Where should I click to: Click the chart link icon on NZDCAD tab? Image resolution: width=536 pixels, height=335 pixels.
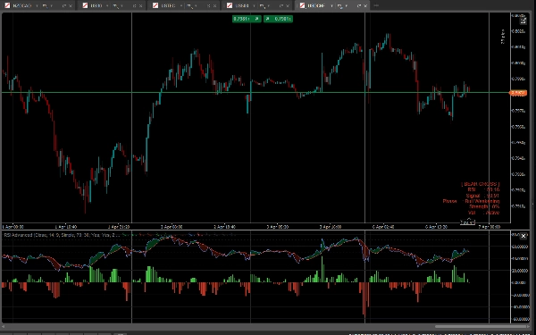pyautogui.click(x=45, y=6)
